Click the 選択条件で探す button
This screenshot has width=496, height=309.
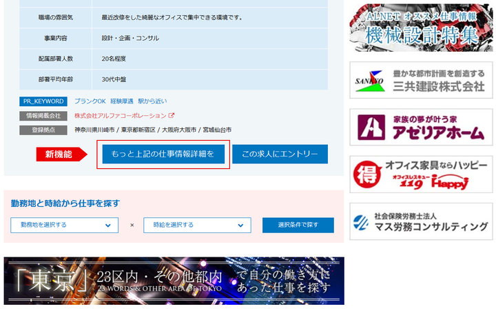298,225
